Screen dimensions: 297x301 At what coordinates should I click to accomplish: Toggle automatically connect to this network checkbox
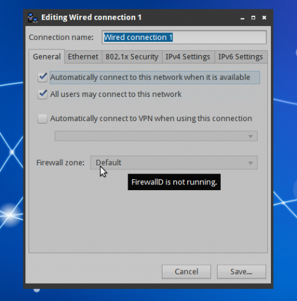point(43,77)
